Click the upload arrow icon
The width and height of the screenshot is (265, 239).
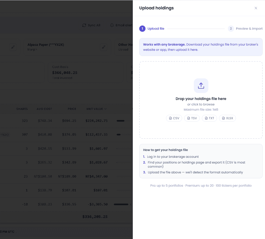click(201, 86)
